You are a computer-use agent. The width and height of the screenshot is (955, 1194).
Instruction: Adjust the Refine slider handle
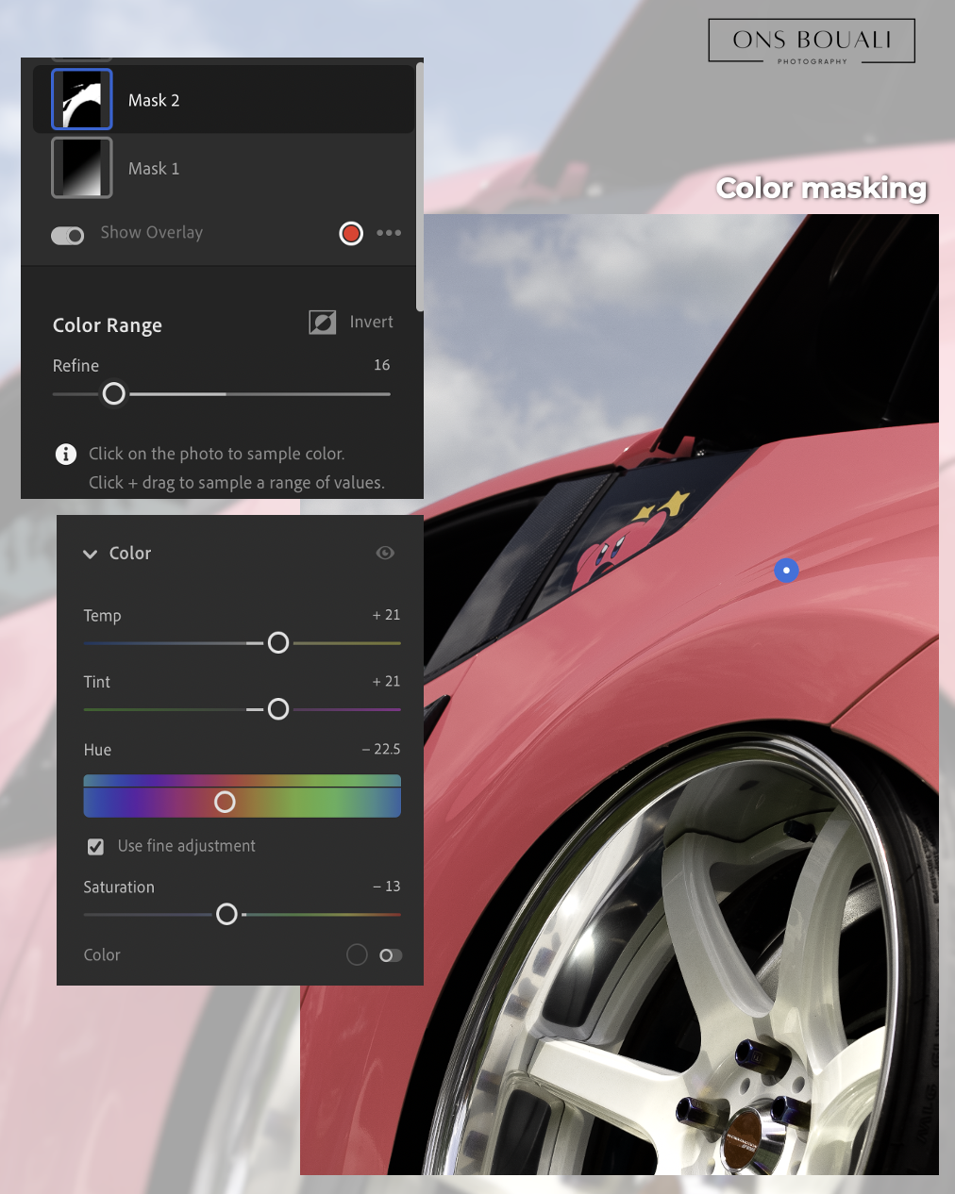tap(113, 394)
